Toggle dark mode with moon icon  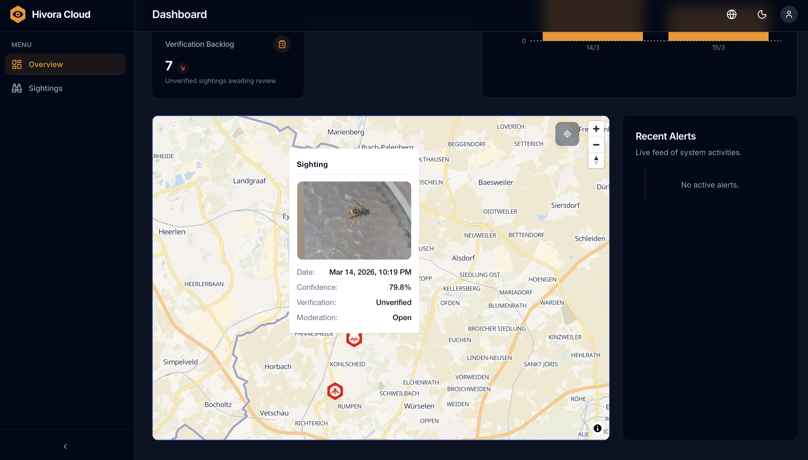[762, 15]
